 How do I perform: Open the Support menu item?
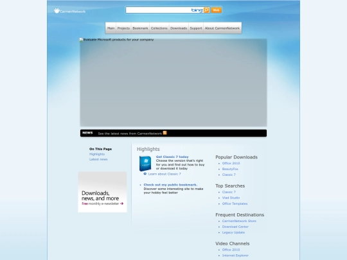pos(196,28)
